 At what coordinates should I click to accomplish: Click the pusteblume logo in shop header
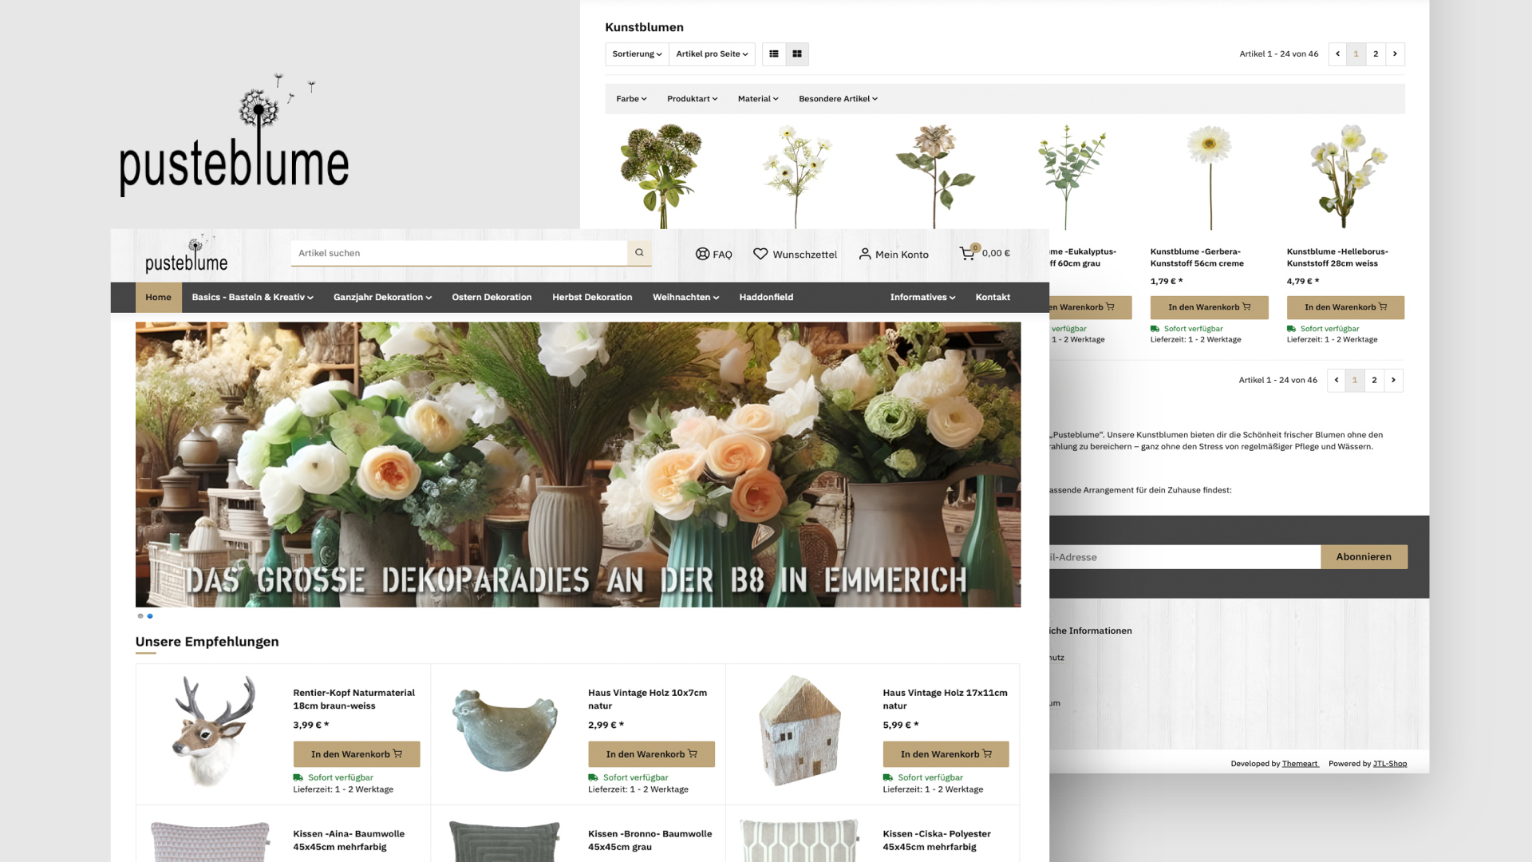186,255
